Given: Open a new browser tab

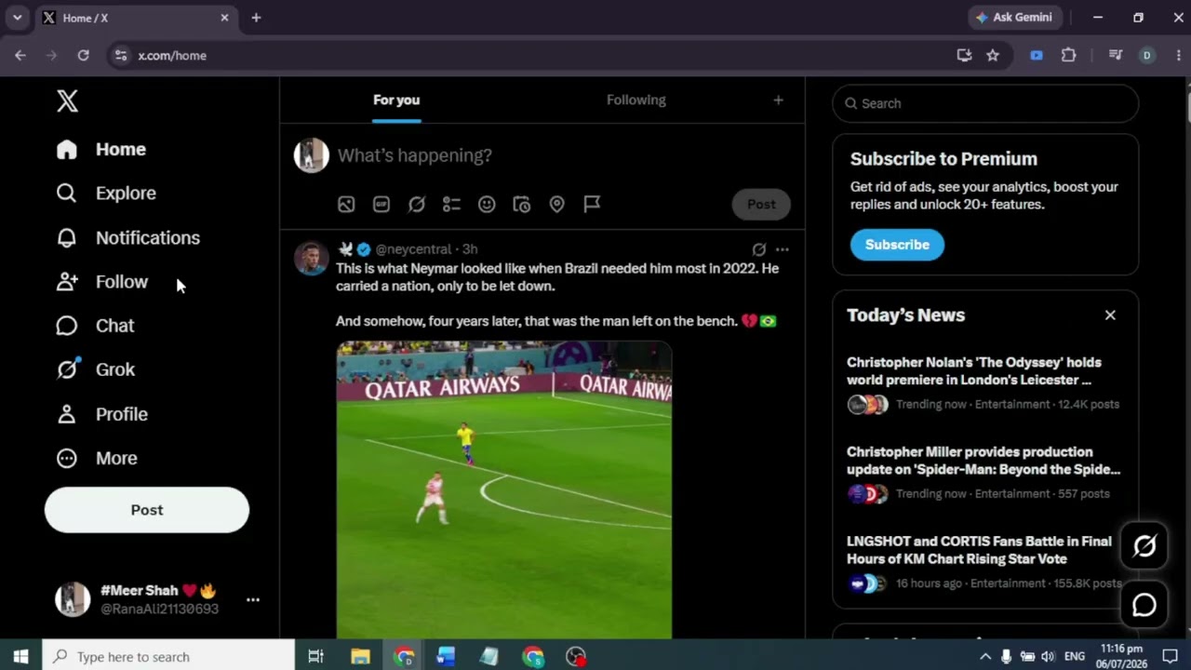Looking at the screenshot, I should pos(256,18).
